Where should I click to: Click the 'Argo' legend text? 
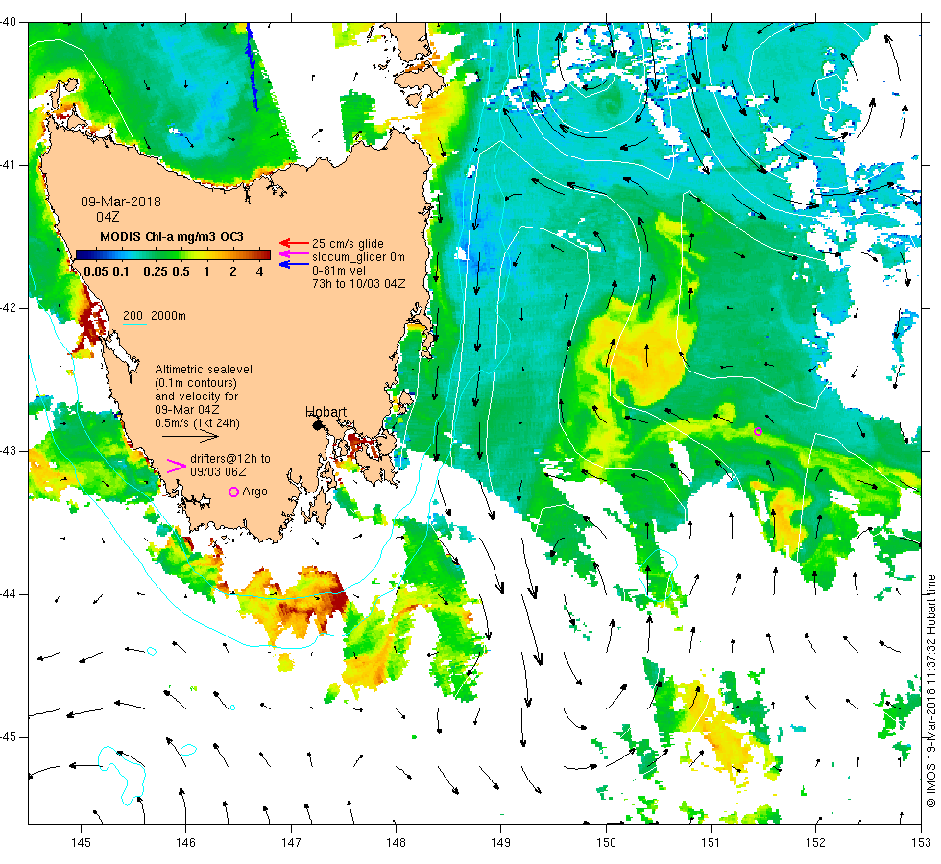click(255, 492)
